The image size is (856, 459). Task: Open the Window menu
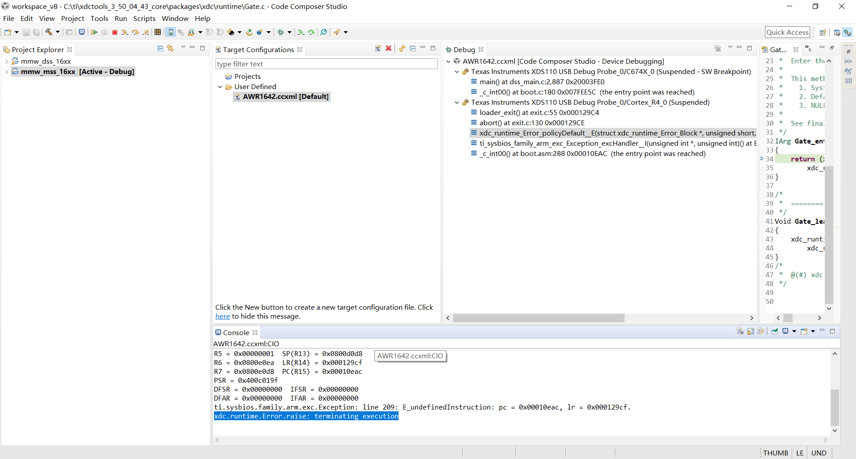175,18
